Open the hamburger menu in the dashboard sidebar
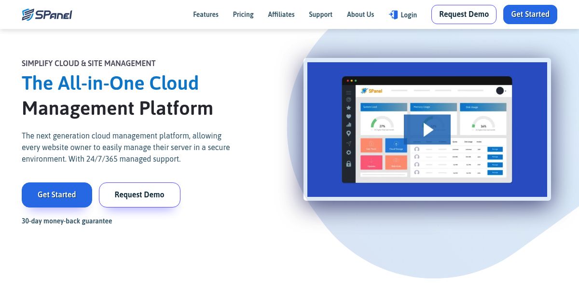This screenshot has height=304, width=579. (348, 93)
